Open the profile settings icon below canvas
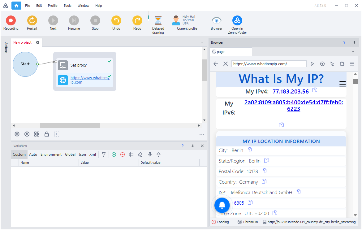Image resolution: width=362 pixels, height=230 pixels. click(x=27, y=134)
